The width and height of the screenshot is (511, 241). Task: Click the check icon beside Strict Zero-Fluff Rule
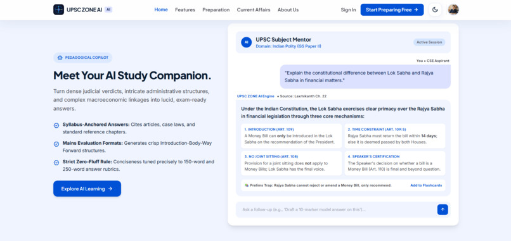56,163
